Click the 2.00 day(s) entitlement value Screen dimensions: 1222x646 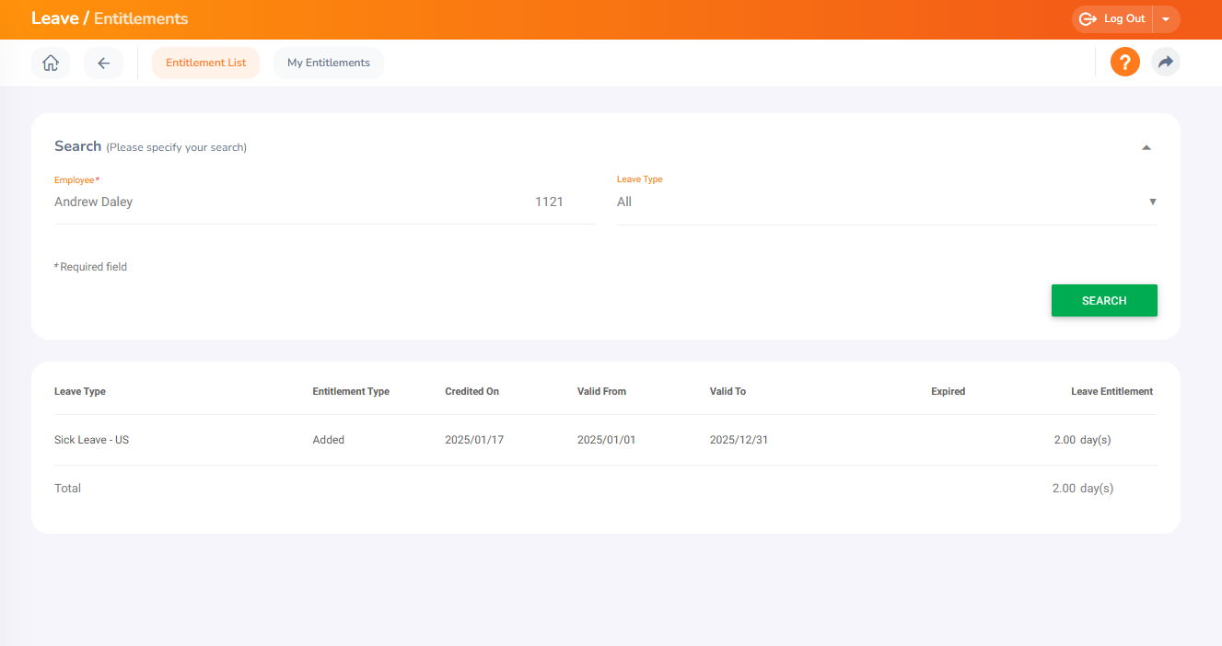1082,439
